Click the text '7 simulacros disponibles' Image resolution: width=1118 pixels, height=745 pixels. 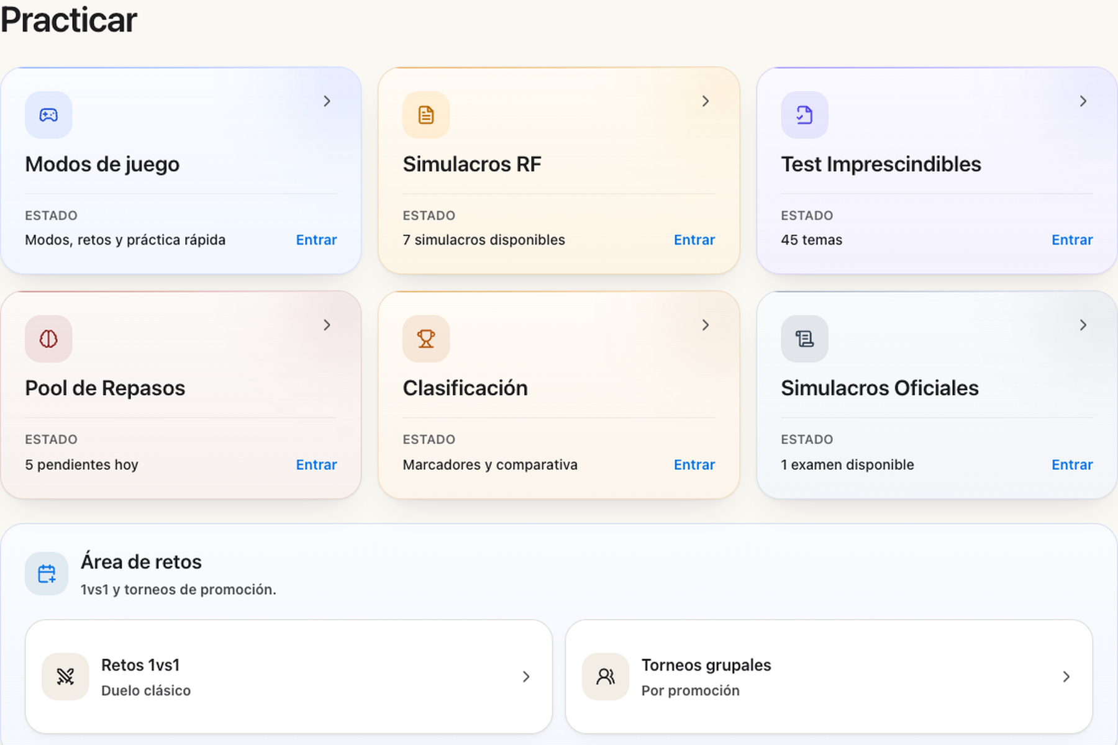coord(484,240)
